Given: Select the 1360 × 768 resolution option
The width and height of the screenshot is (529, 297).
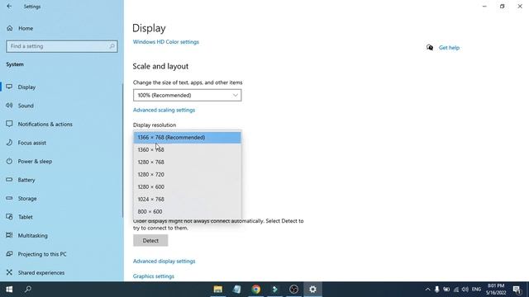Looking at the screenshot, I should coord(188,149).
